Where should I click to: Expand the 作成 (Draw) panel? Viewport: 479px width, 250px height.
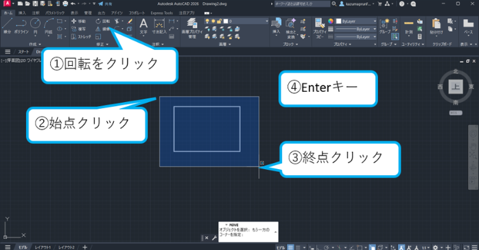click(x=35, y=45)
